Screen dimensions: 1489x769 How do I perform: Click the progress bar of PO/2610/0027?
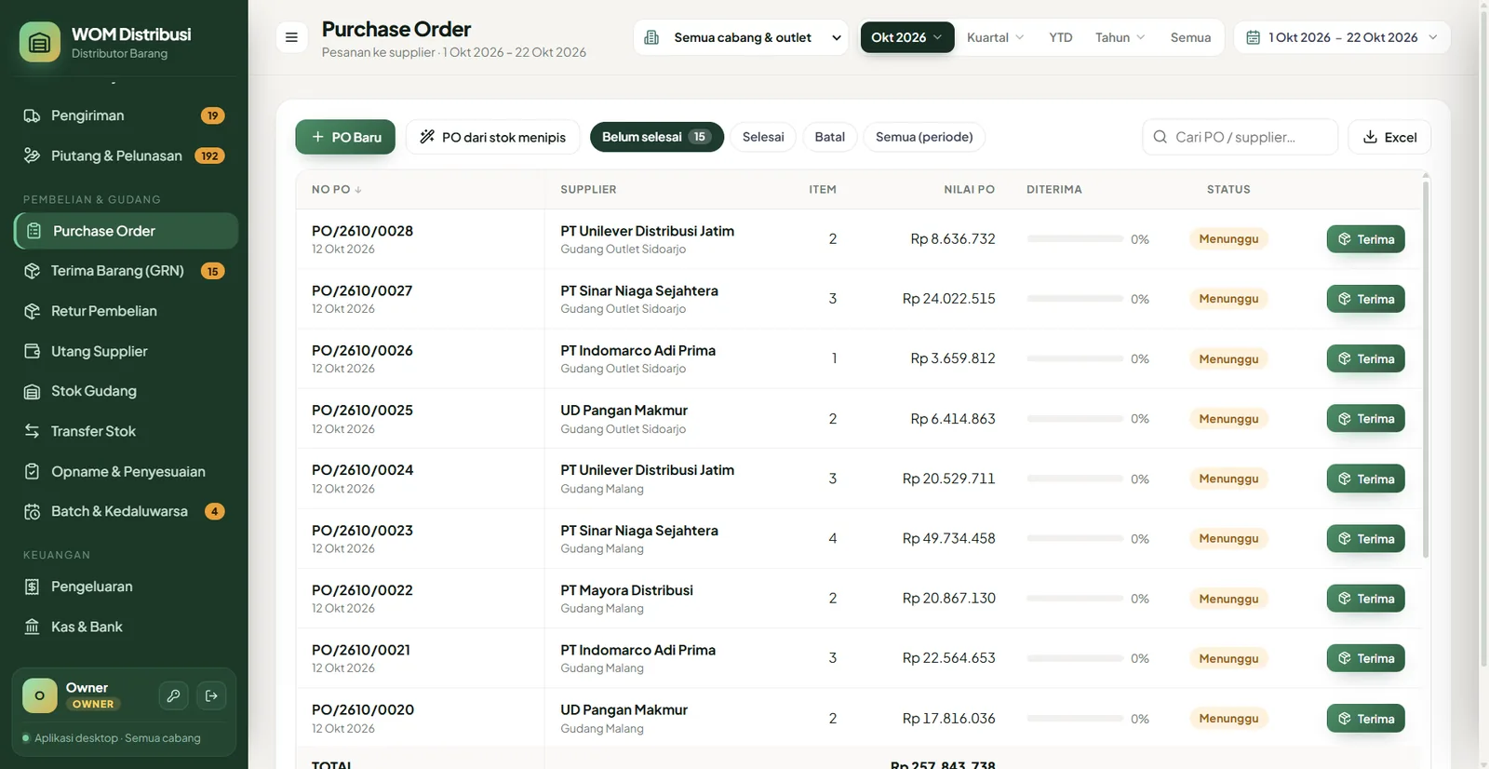pyautogui.click(x=1075, y=299)
